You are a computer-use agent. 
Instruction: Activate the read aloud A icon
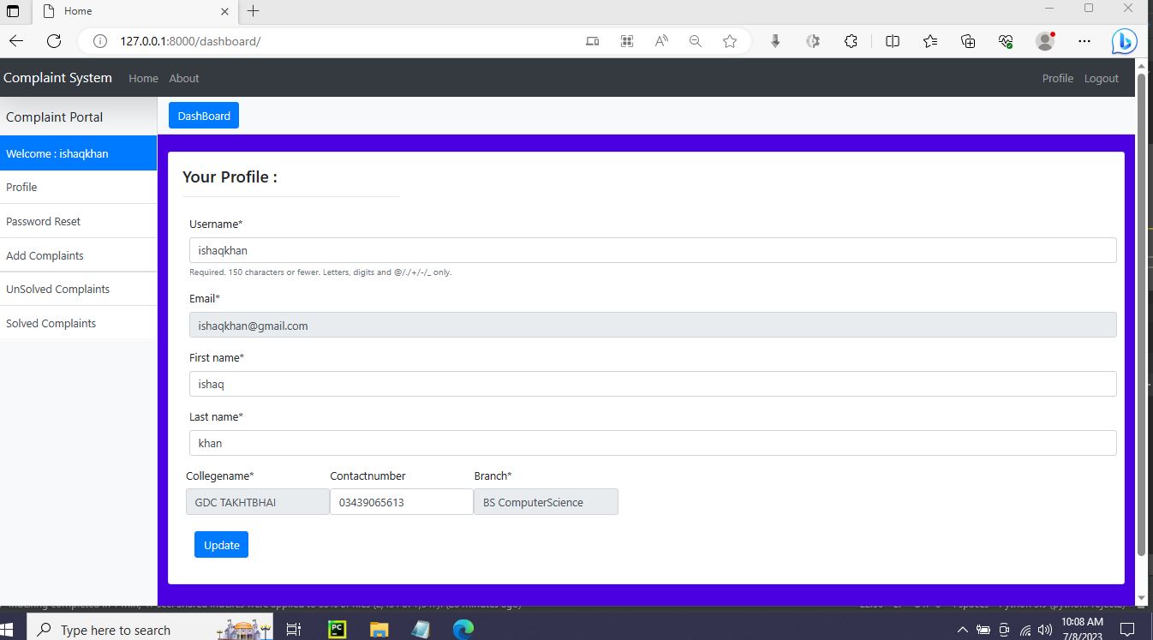tap(660, 40)
